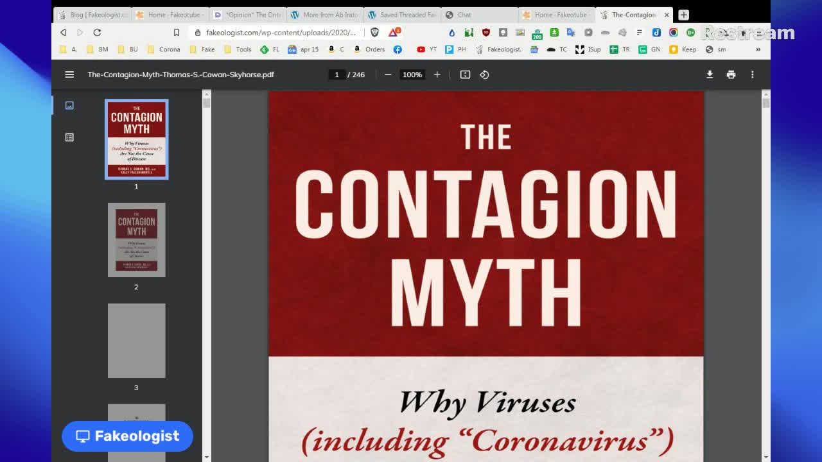Viewport: 822px width, 462px height.
Task: Open the BM bookmarks folder
Action: [97, 49]
